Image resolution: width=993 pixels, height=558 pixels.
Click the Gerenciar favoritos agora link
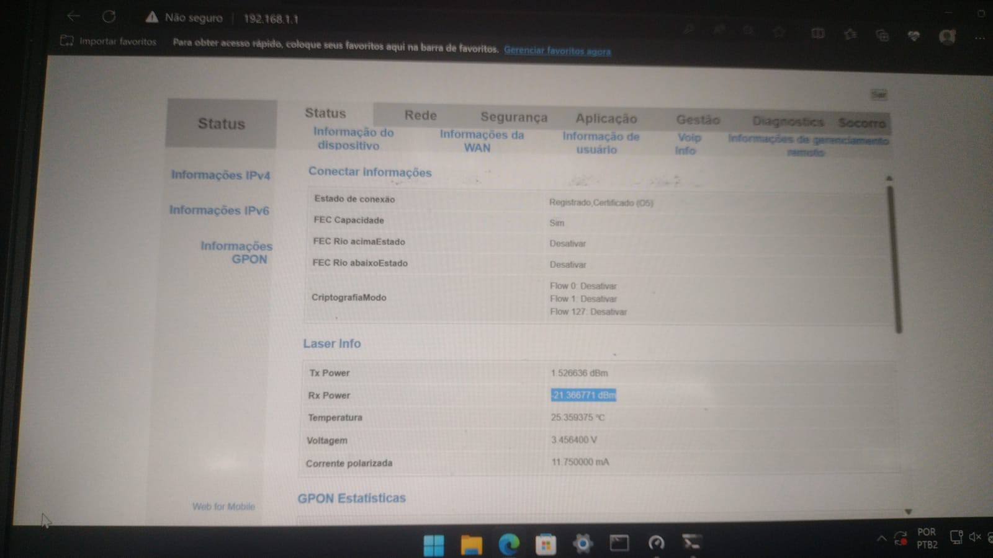point(557,51)
